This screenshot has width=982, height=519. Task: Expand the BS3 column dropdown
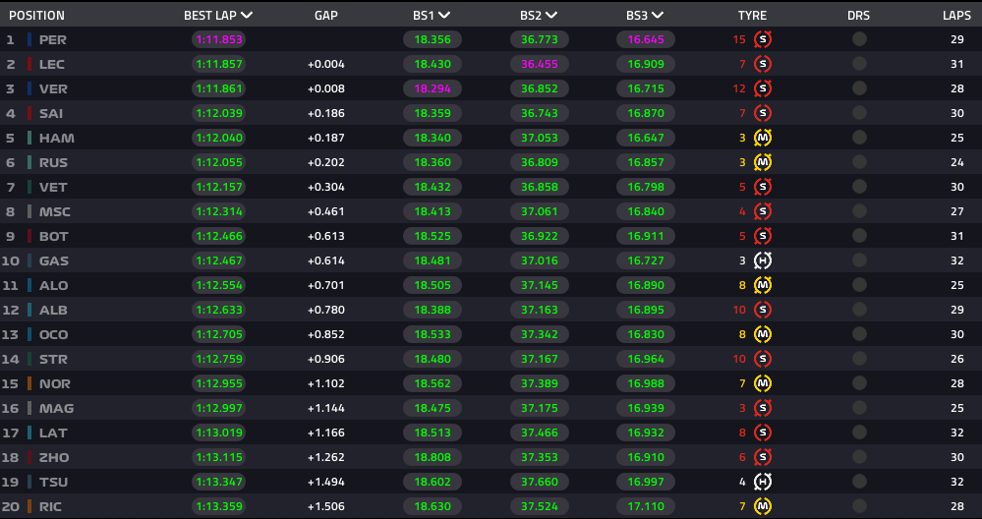point(658,16)
